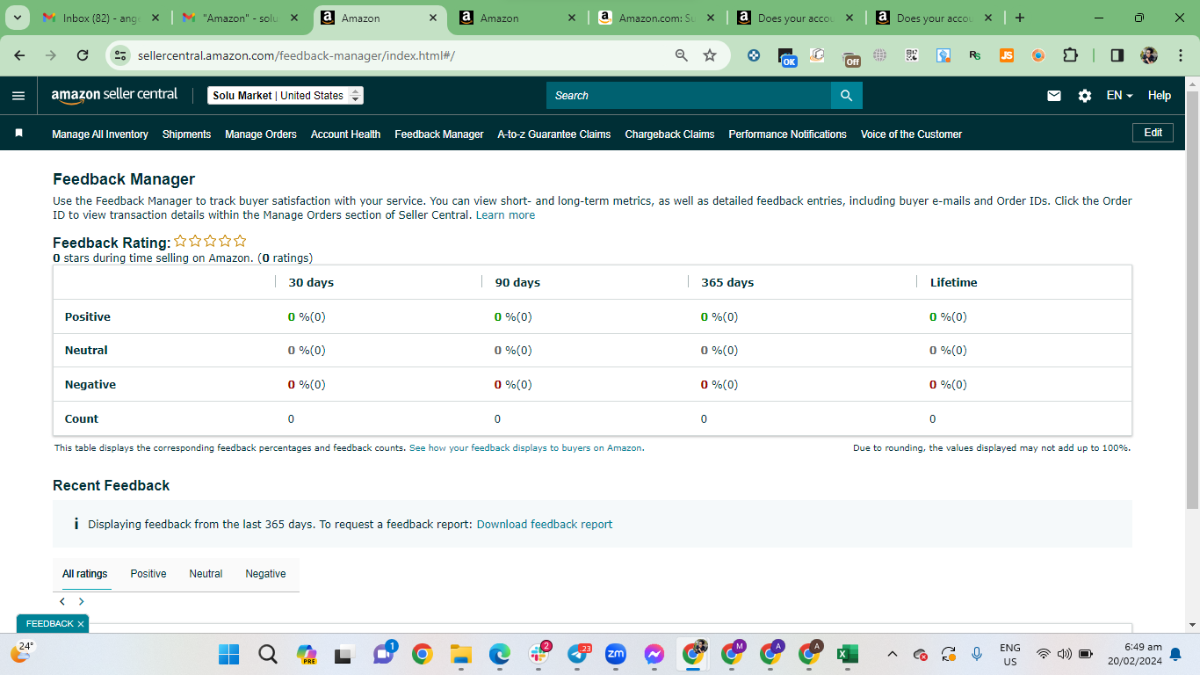Image resolution: width=1200 pixels, height=675 pixels.
Task: Open the Seller Central hamburger menu
Action: [18, 96]
